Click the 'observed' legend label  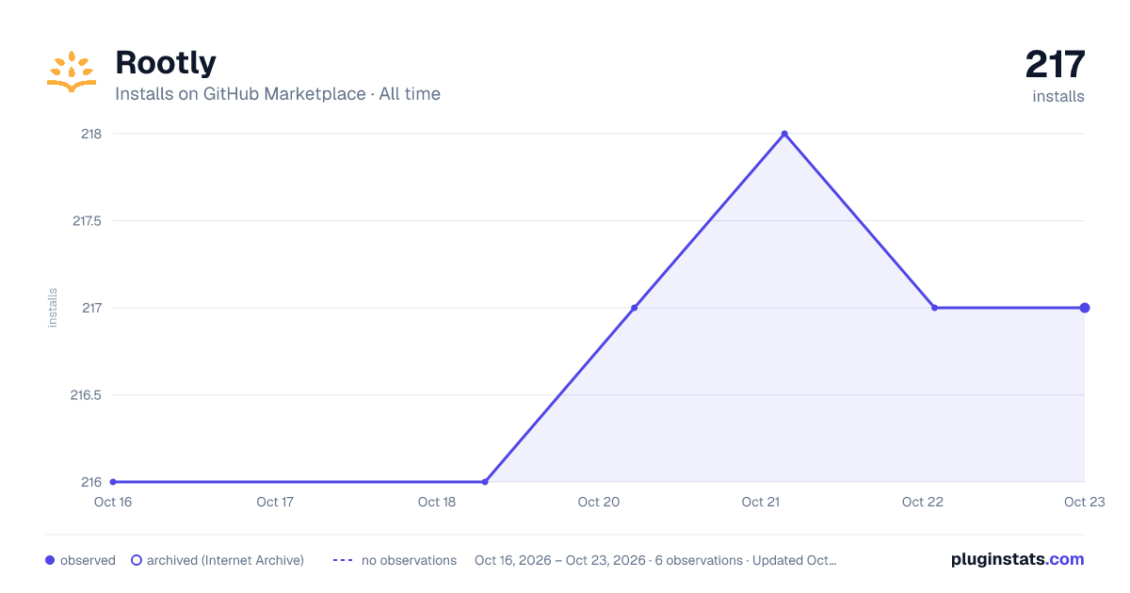coord(88,560)
